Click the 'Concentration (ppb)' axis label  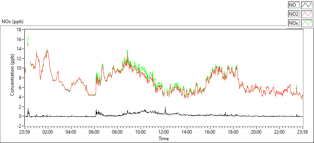pos(13,74)
